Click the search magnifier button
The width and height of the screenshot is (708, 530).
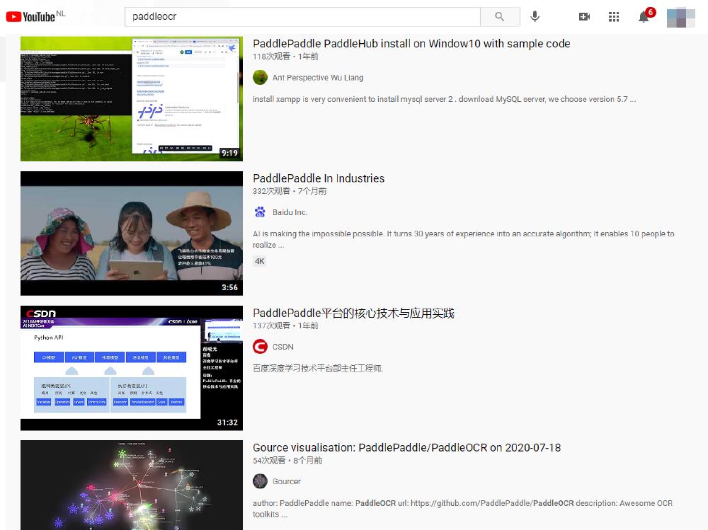click(500, 17)
